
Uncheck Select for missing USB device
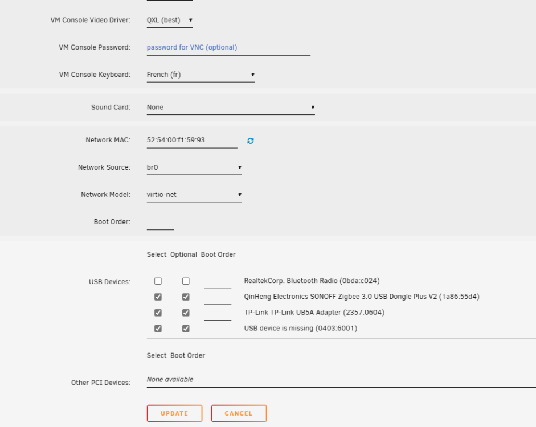coord(158,329)
